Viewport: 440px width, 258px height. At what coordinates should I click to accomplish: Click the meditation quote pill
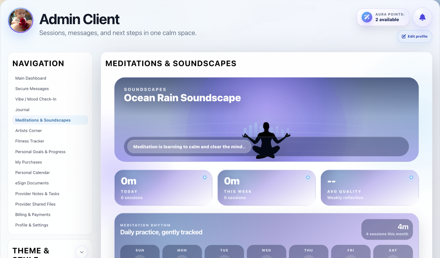[189, 147]
